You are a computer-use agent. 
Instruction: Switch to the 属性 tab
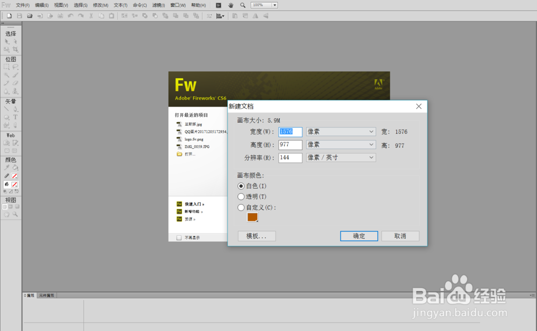[30, 296]
